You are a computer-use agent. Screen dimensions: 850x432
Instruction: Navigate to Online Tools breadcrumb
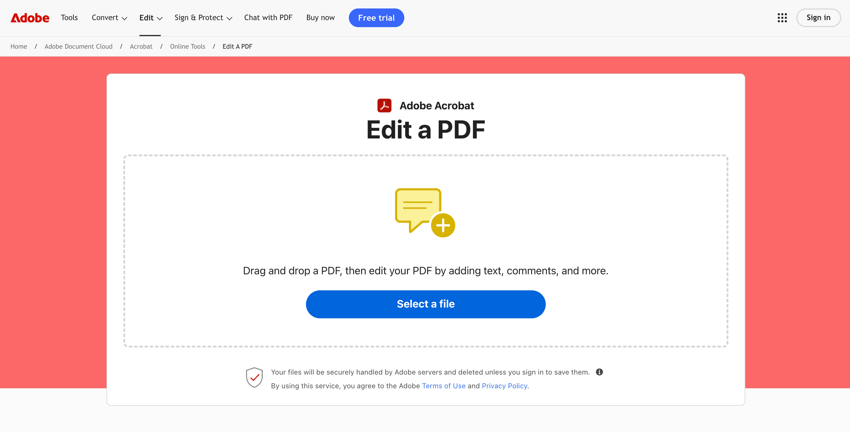point(188,47)
